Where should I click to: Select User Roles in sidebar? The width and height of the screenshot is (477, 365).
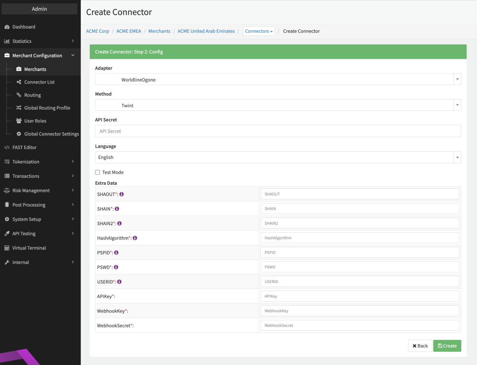point(35,121)
